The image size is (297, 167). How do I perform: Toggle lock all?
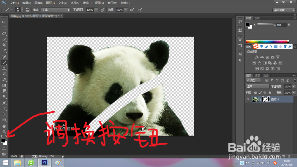point(270,92)
